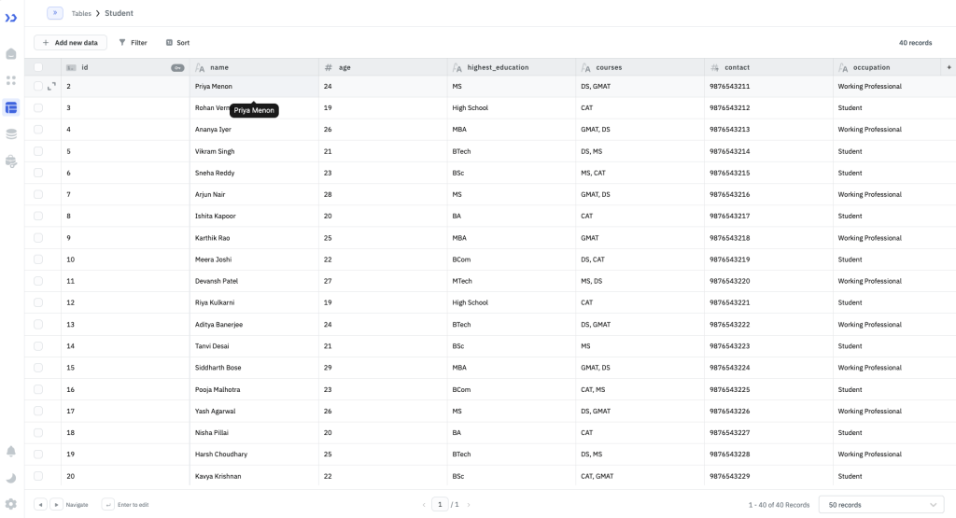Click the id column type icon
The image size is (956, 518).
(x=71, y=67)
